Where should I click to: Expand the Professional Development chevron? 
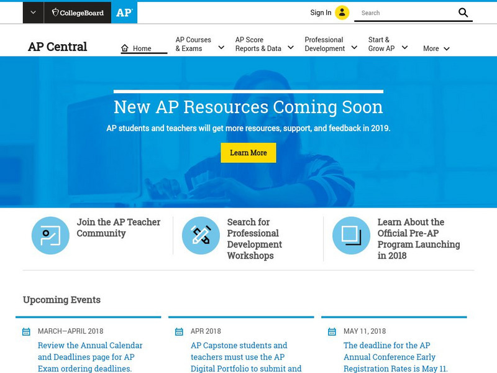(354, 48)
